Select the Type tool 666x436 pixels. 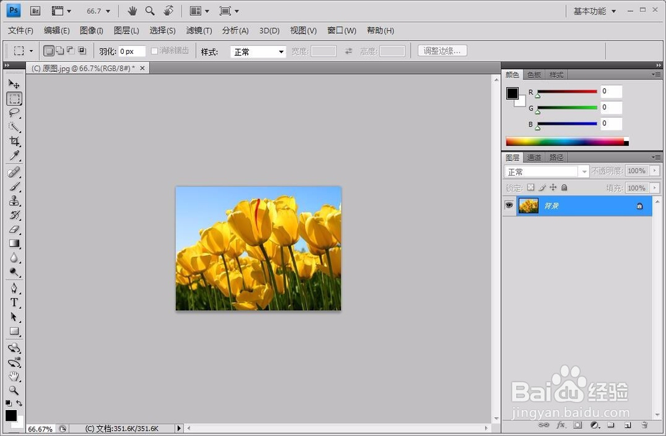click(x=14, y=303)
